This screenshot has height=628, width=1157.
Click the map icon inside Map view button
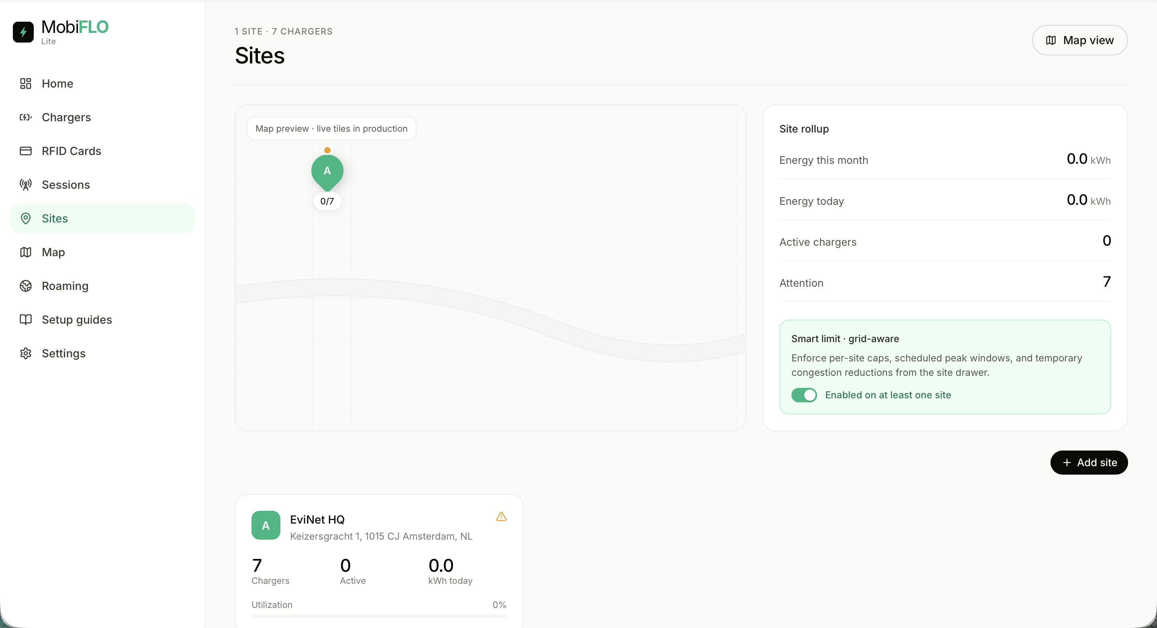1051,41
